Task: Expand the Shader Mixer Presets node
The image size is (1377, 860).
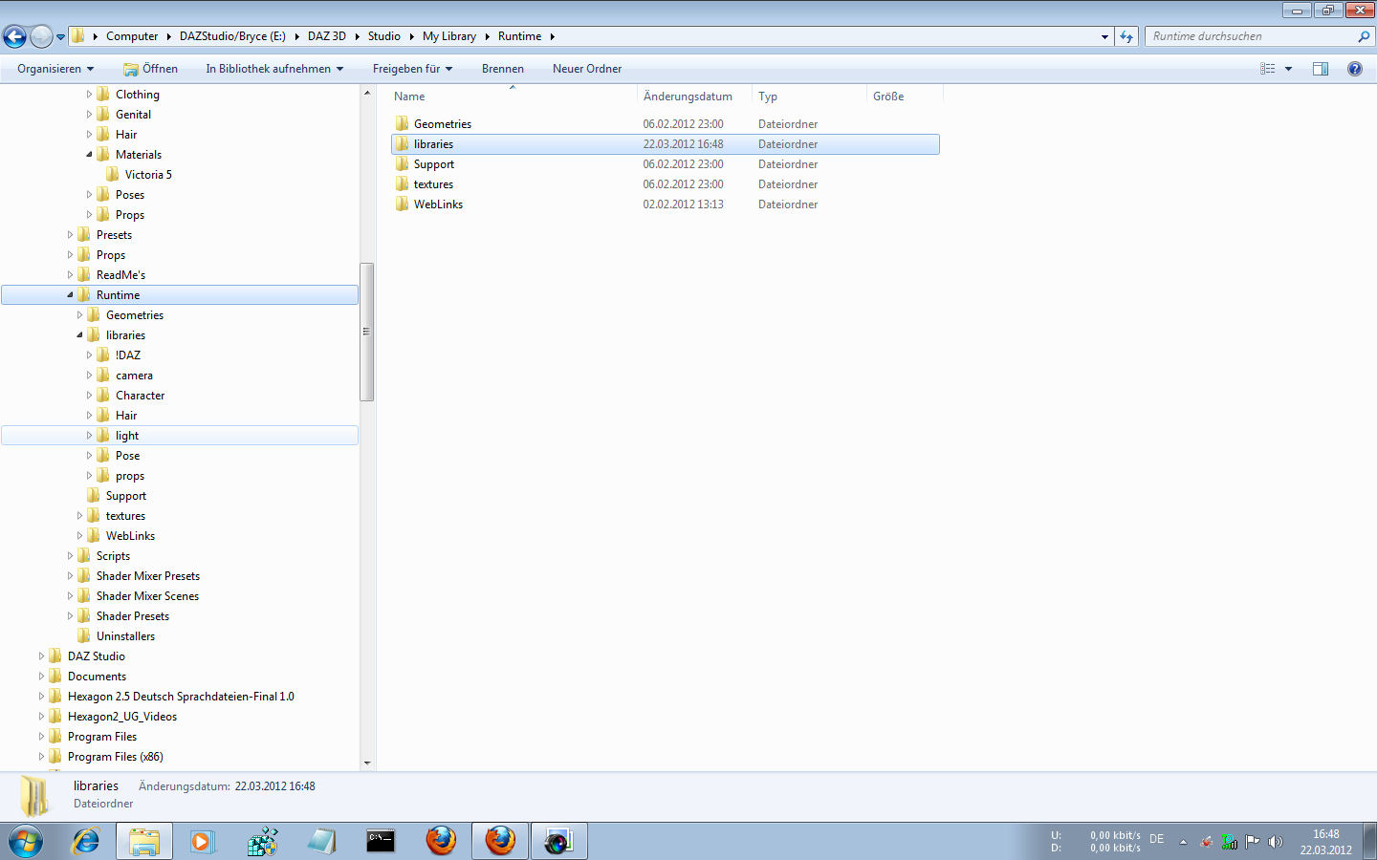Action: coord(70,576)
